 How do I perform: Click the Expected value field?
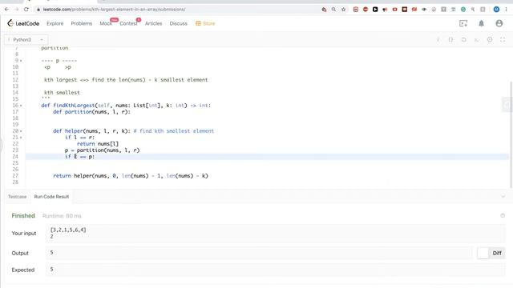(276, 270)
